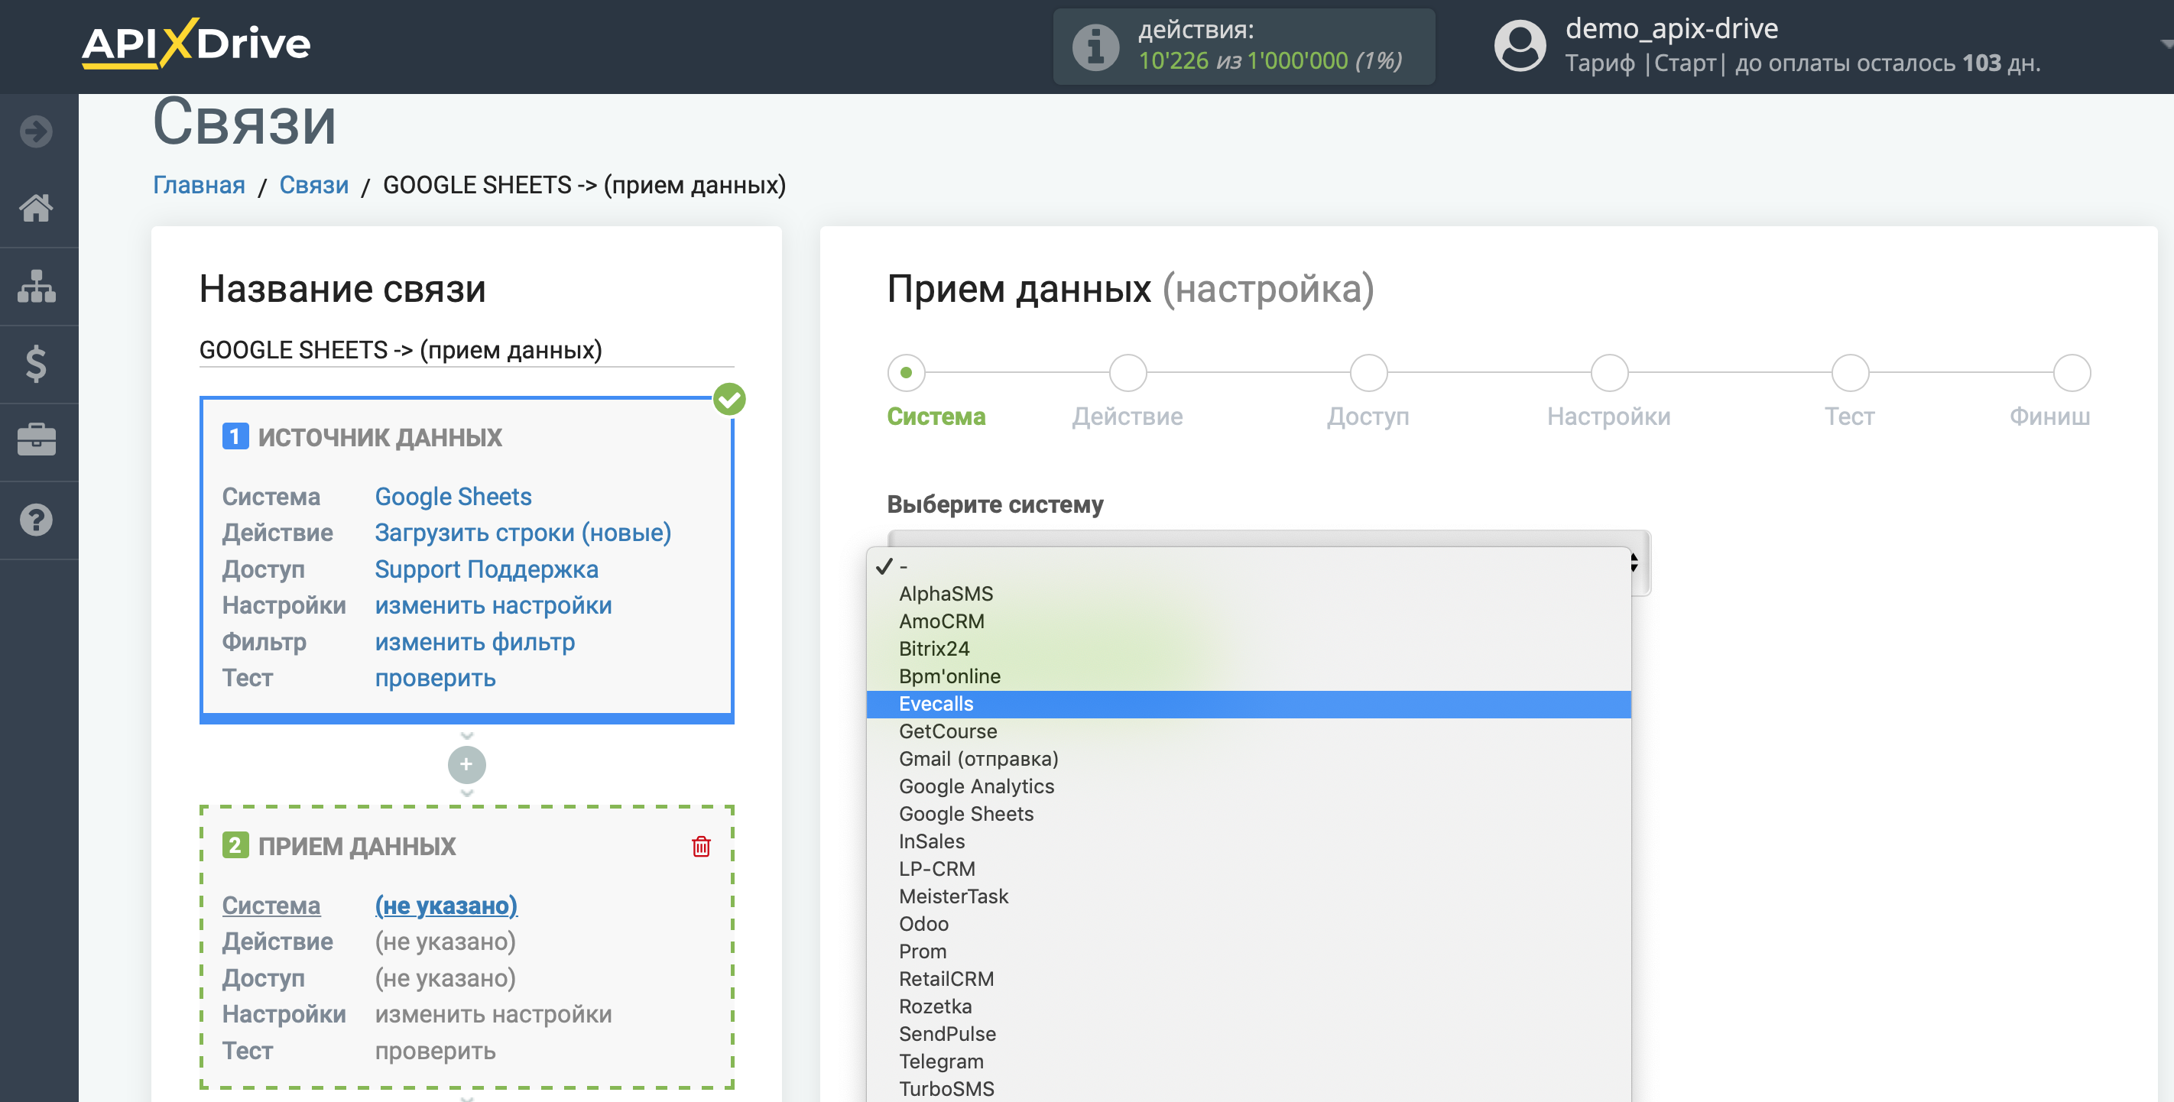The height and width of the screenshot is (1102, 2174).
Task: Choose RetailCRM in the dropdown
Action: point(1248,979)
